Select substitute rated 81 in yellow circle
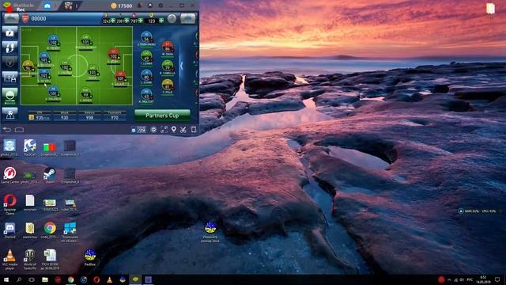 [167, 85]
